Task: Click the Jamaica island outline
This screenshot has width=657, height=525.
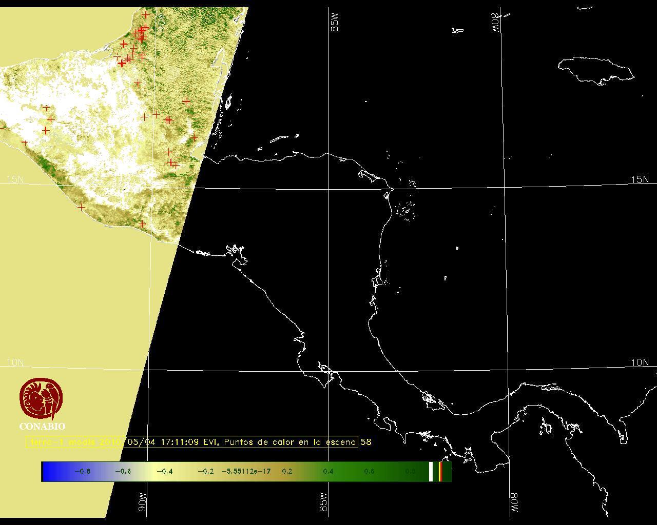Action: coord(595,70)
